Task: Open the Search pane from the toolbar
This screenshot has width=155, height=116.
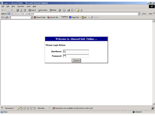Action: pyautogui.click(x=32, y=10)
